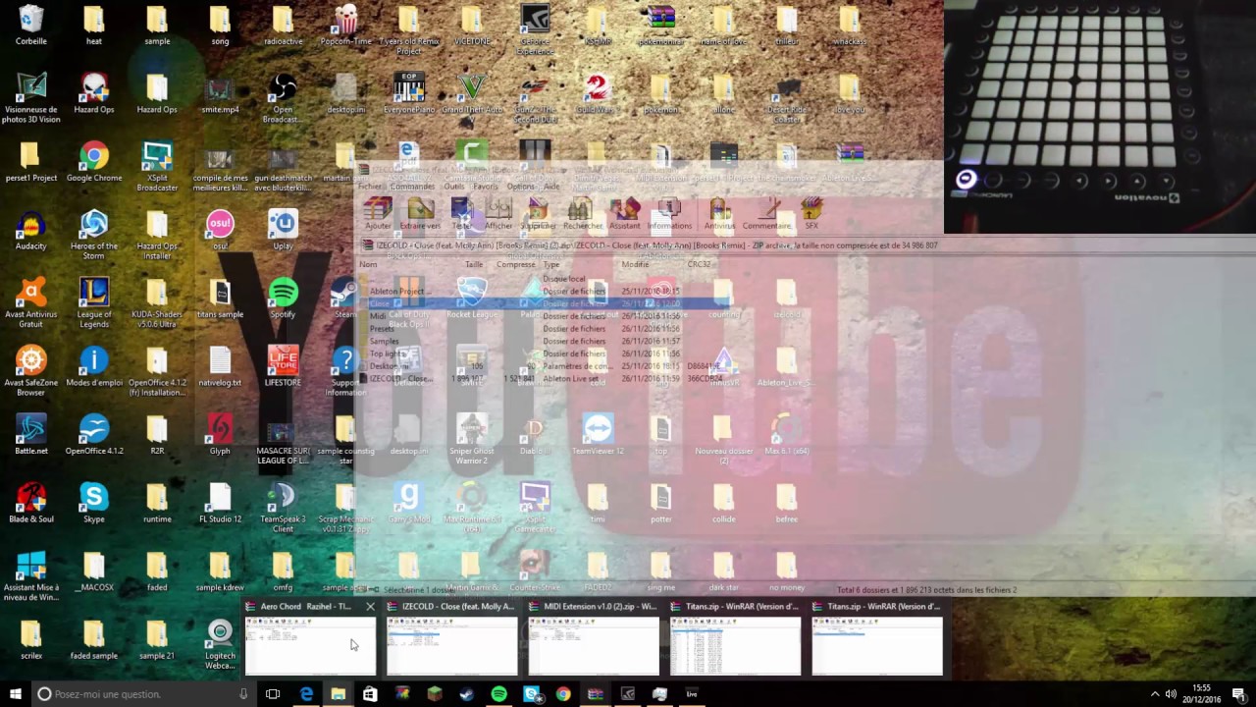Open Ableton Live from the taskbar
Viewport: 1256px width, 707px height.
[692, 693]
